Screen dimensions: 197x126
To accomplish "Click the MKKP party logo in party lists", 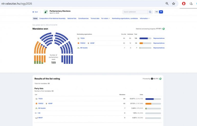I will [x=36, y=118].
